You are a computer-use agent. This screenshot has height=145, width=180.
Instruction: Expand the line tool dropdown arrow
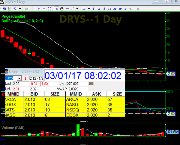[x=77, y=9]
